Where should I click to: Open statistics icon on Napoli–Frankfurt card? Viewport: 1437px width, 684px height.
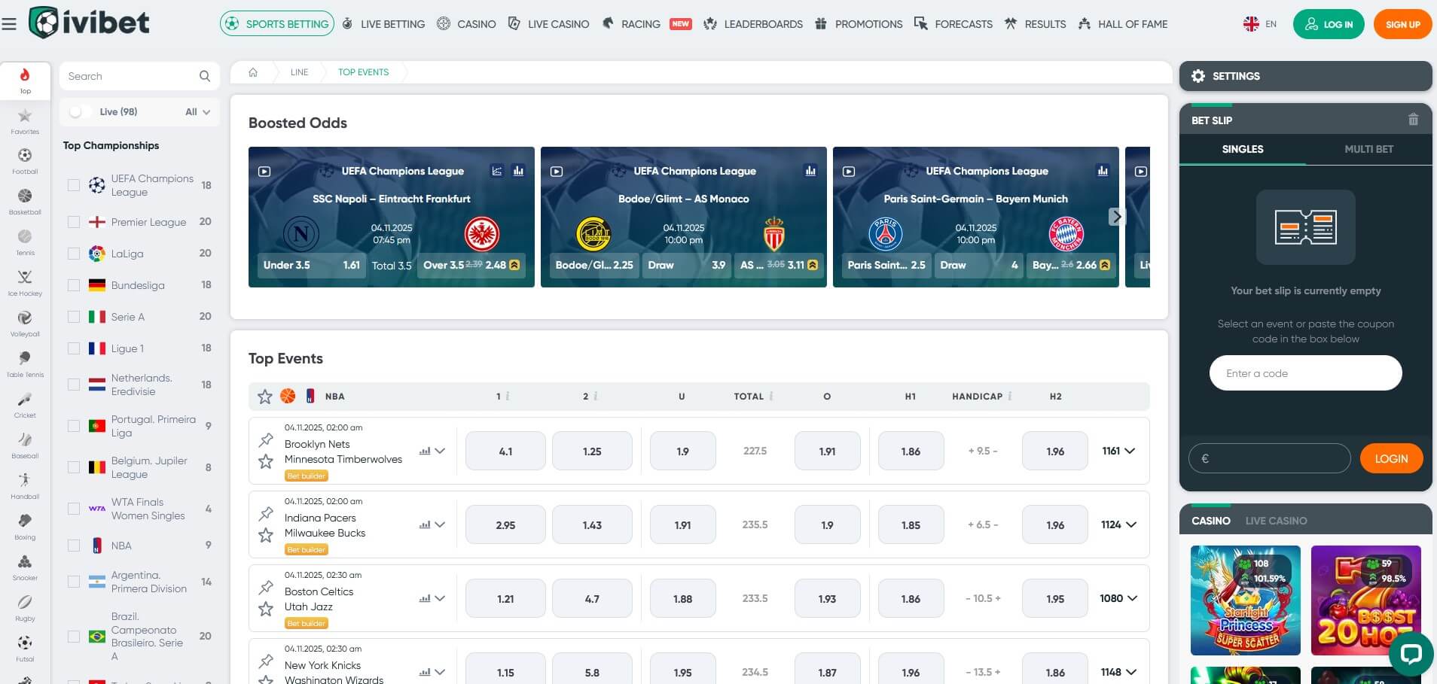518,171
